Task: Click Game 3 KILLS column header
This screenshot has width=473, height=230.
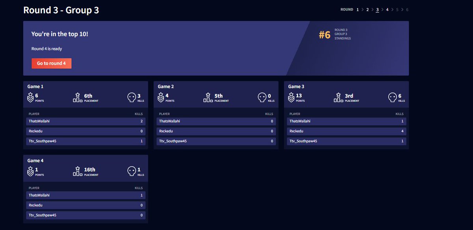Action: 399,114
